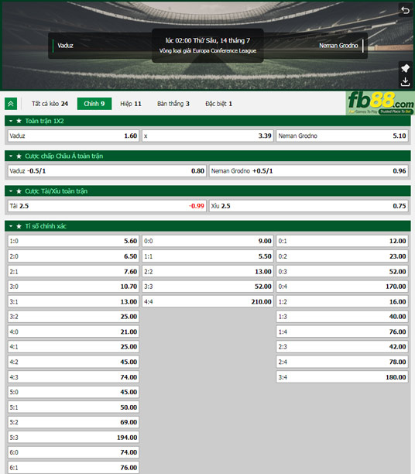Toggle star for Cược Tài/Xỉu toàn trận
Image resolution: width=415 pixels, height=474 pixels.
pyautogui.click(x=19, y=191)
